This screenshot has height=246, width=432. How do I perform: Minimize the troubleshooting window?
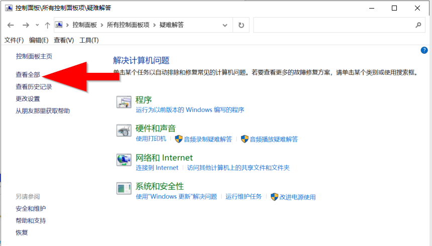click(372, 8)
